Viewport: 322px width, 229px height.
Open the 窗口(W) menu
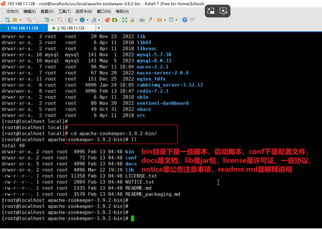[x=103, y=11]
